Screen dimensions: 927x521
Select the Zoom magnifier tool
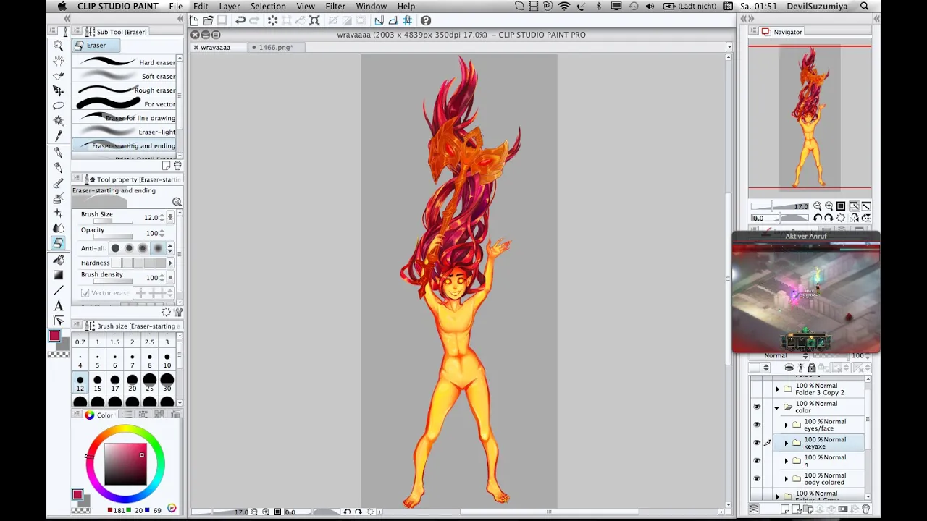point(59,45)
